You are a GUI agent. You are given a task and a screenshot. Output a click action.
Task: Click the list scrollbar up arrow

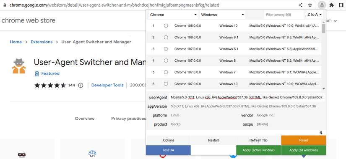pos(324,22)
